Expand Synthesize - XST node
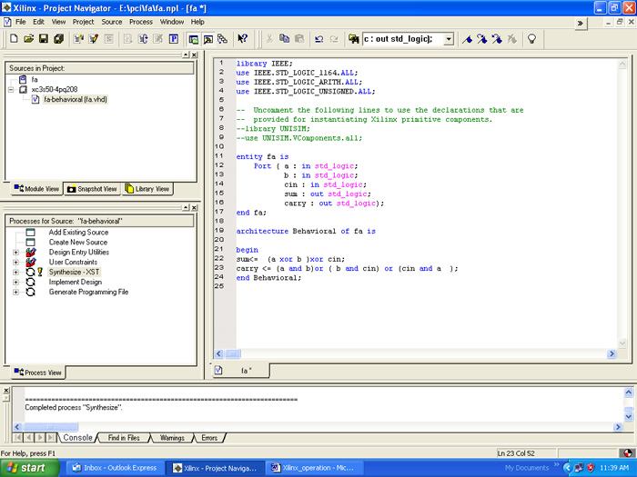The height and width of the screenshot is (477, 637). click(x=15, y=273)
